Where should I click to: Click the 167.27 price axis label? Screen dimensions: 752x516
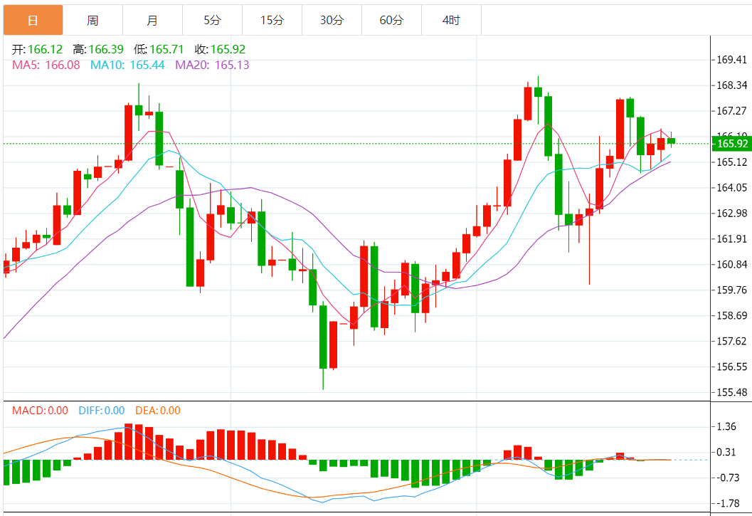click(731, 111)
